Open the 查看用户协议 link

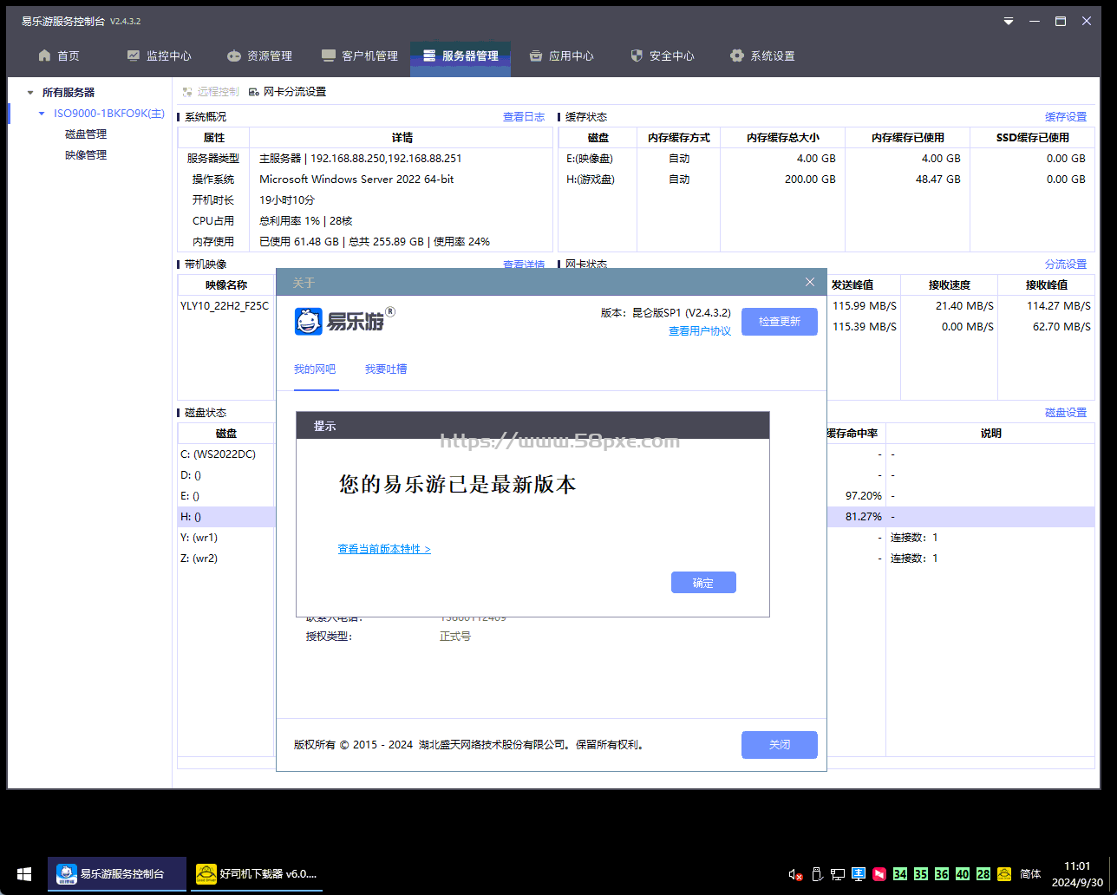[x=700, y=331]
